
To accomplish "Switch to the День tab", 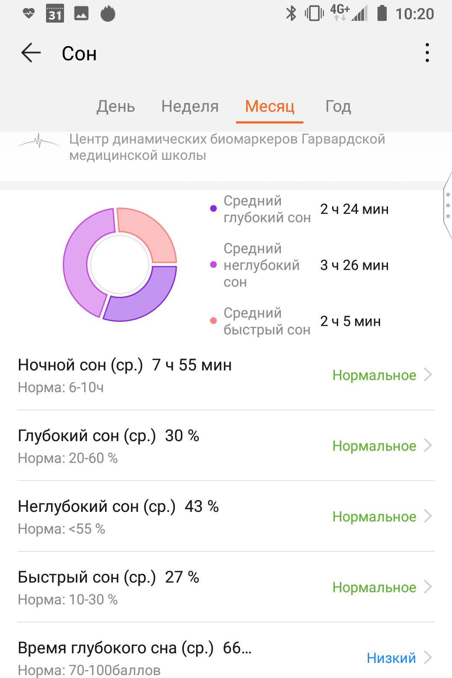I will coord(116,106).
